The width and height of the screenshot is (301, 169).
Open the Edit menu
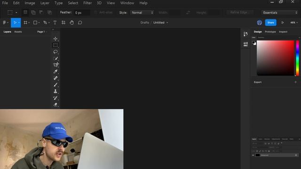16,3
